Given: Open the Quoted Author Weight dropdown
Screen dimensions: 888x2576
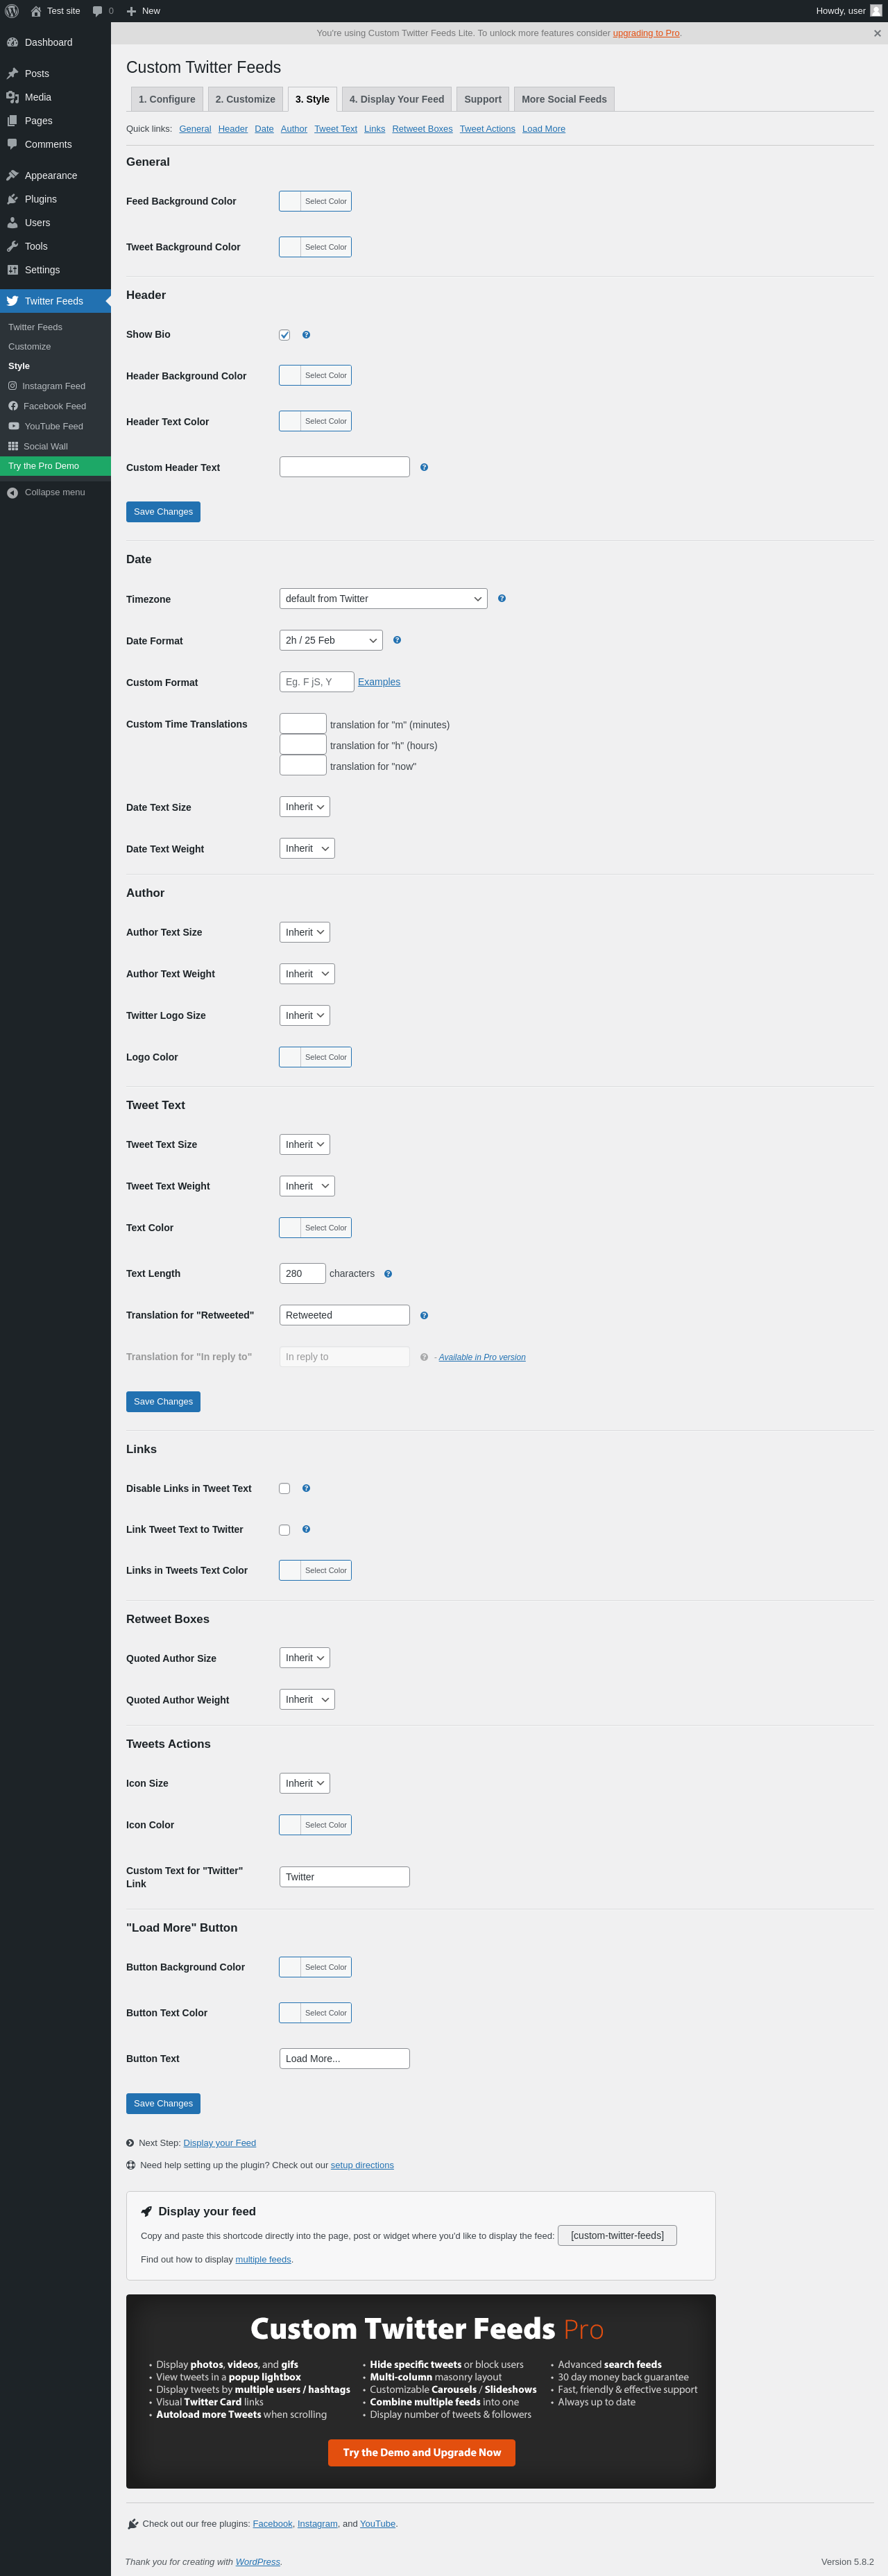Looking at the screenshot, I should click(x=307, y=1699).
